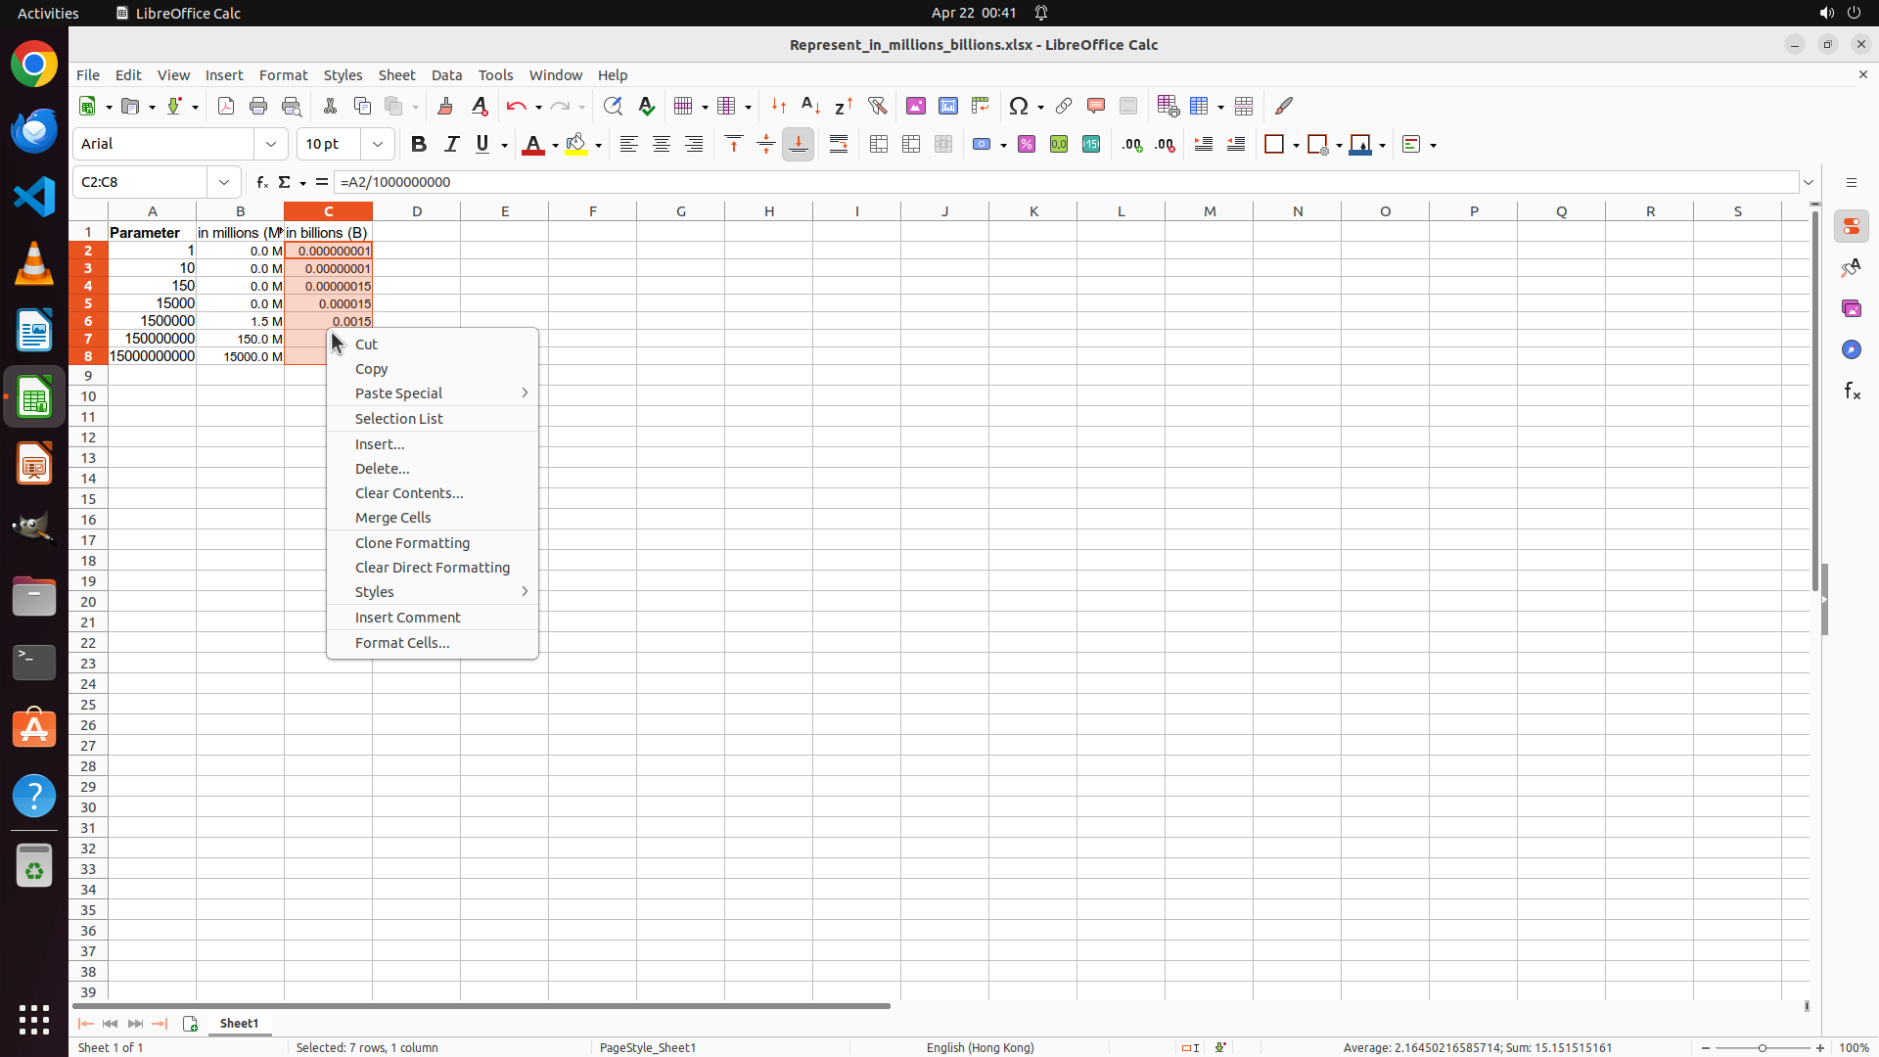This screenshot has height=1057, width=1879.
Task: Select Clear Direct Formatting entry
Action: [432, 568]
